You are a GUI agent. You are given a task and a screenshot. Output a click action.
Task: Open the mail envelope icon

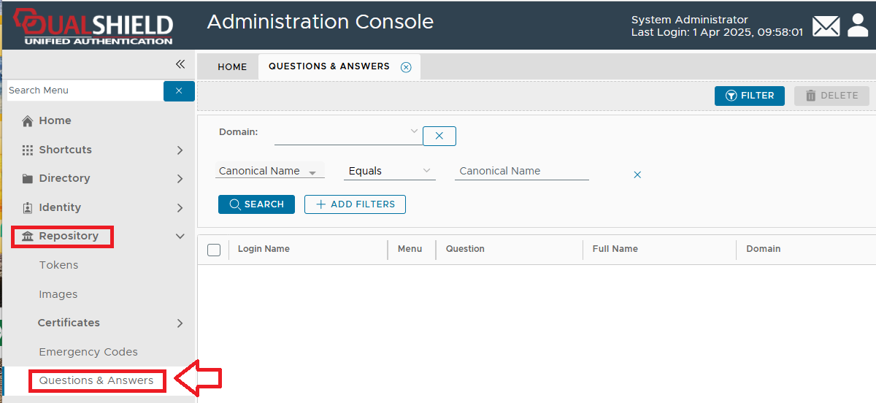coord(826,26)
